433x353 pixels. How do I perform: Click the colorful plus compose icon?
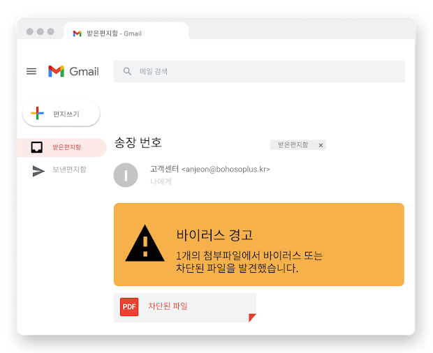pos(37,113)
